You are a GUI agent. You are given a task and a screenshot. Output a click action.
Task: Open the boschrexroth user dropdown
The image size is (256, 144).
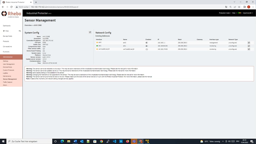coord(248,13)
